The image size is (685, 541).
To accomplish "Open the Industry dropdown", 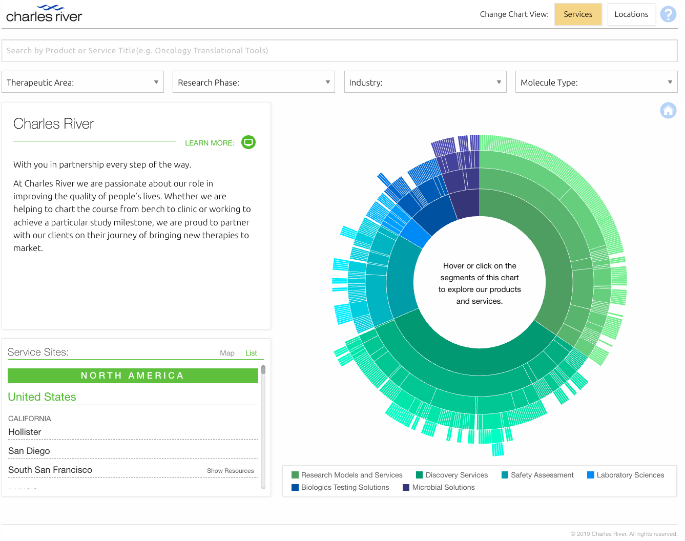I will coord(425,82).
